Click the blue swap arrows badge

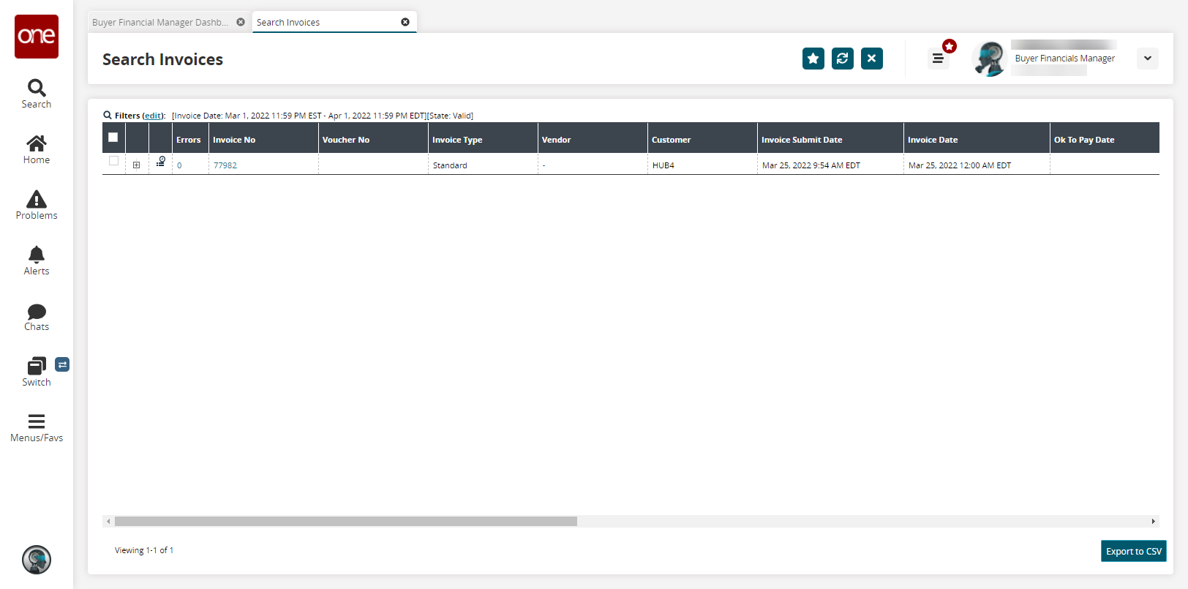62,364
